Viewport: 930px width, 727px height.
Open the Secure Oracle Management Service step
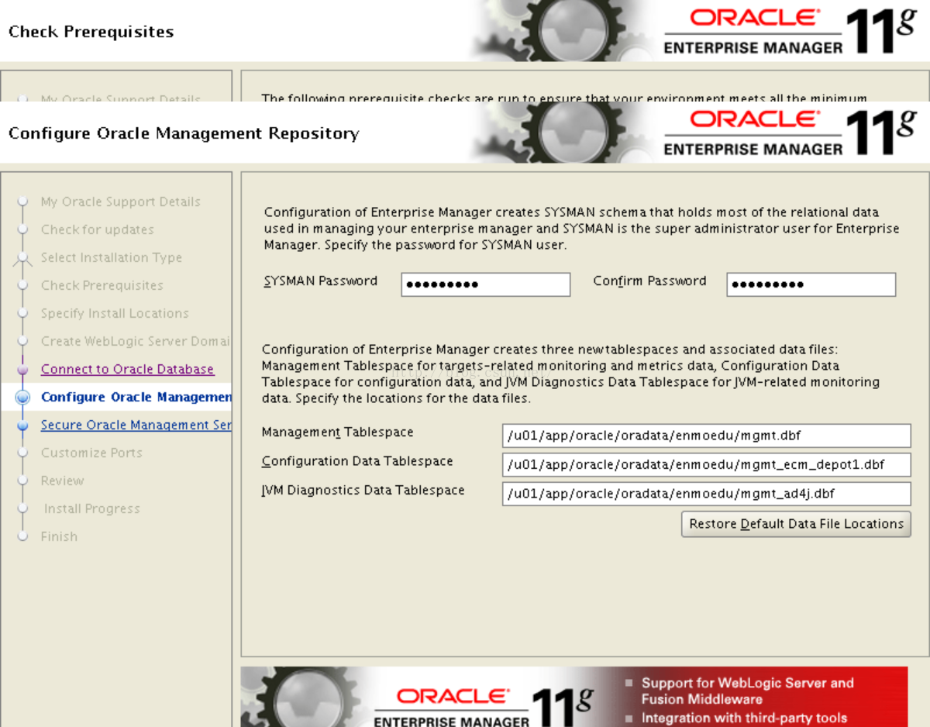tap(136, 425)
